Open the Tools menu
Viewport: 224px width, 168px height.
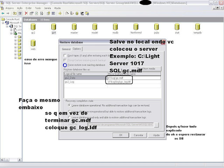click(38, 8)
